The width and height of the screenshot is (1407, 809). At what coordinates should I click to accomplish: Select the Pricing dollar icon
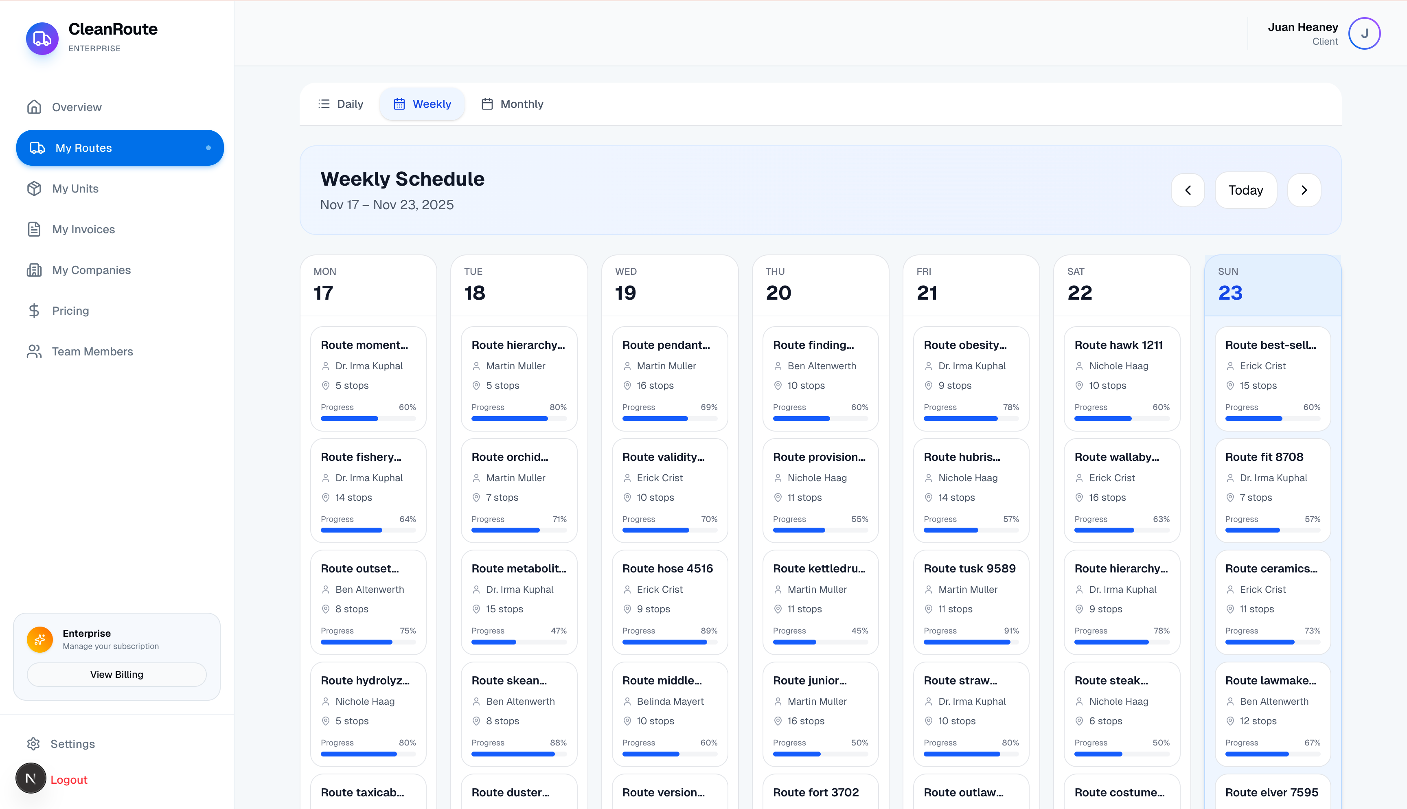[x=34, y=310]
